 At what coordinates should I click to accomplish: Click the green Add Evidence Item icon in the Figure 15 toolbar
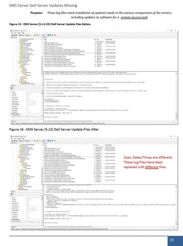(12, 35)
